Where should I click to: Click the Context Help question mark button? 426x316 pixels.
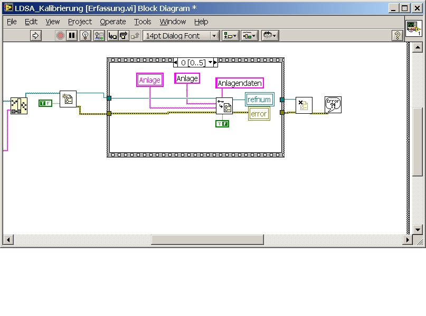click(x=397, y=35)
